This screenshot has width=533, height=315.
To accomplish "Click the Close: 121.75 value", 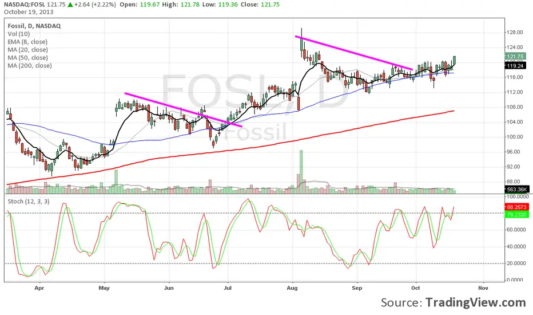I will [260, 5].
